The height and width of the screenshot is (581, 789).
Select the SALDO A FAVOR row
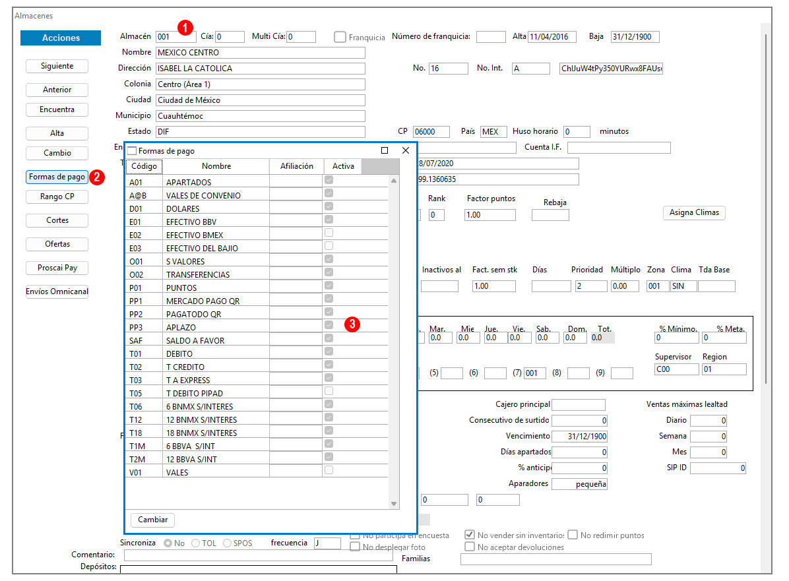pos(257,340)
